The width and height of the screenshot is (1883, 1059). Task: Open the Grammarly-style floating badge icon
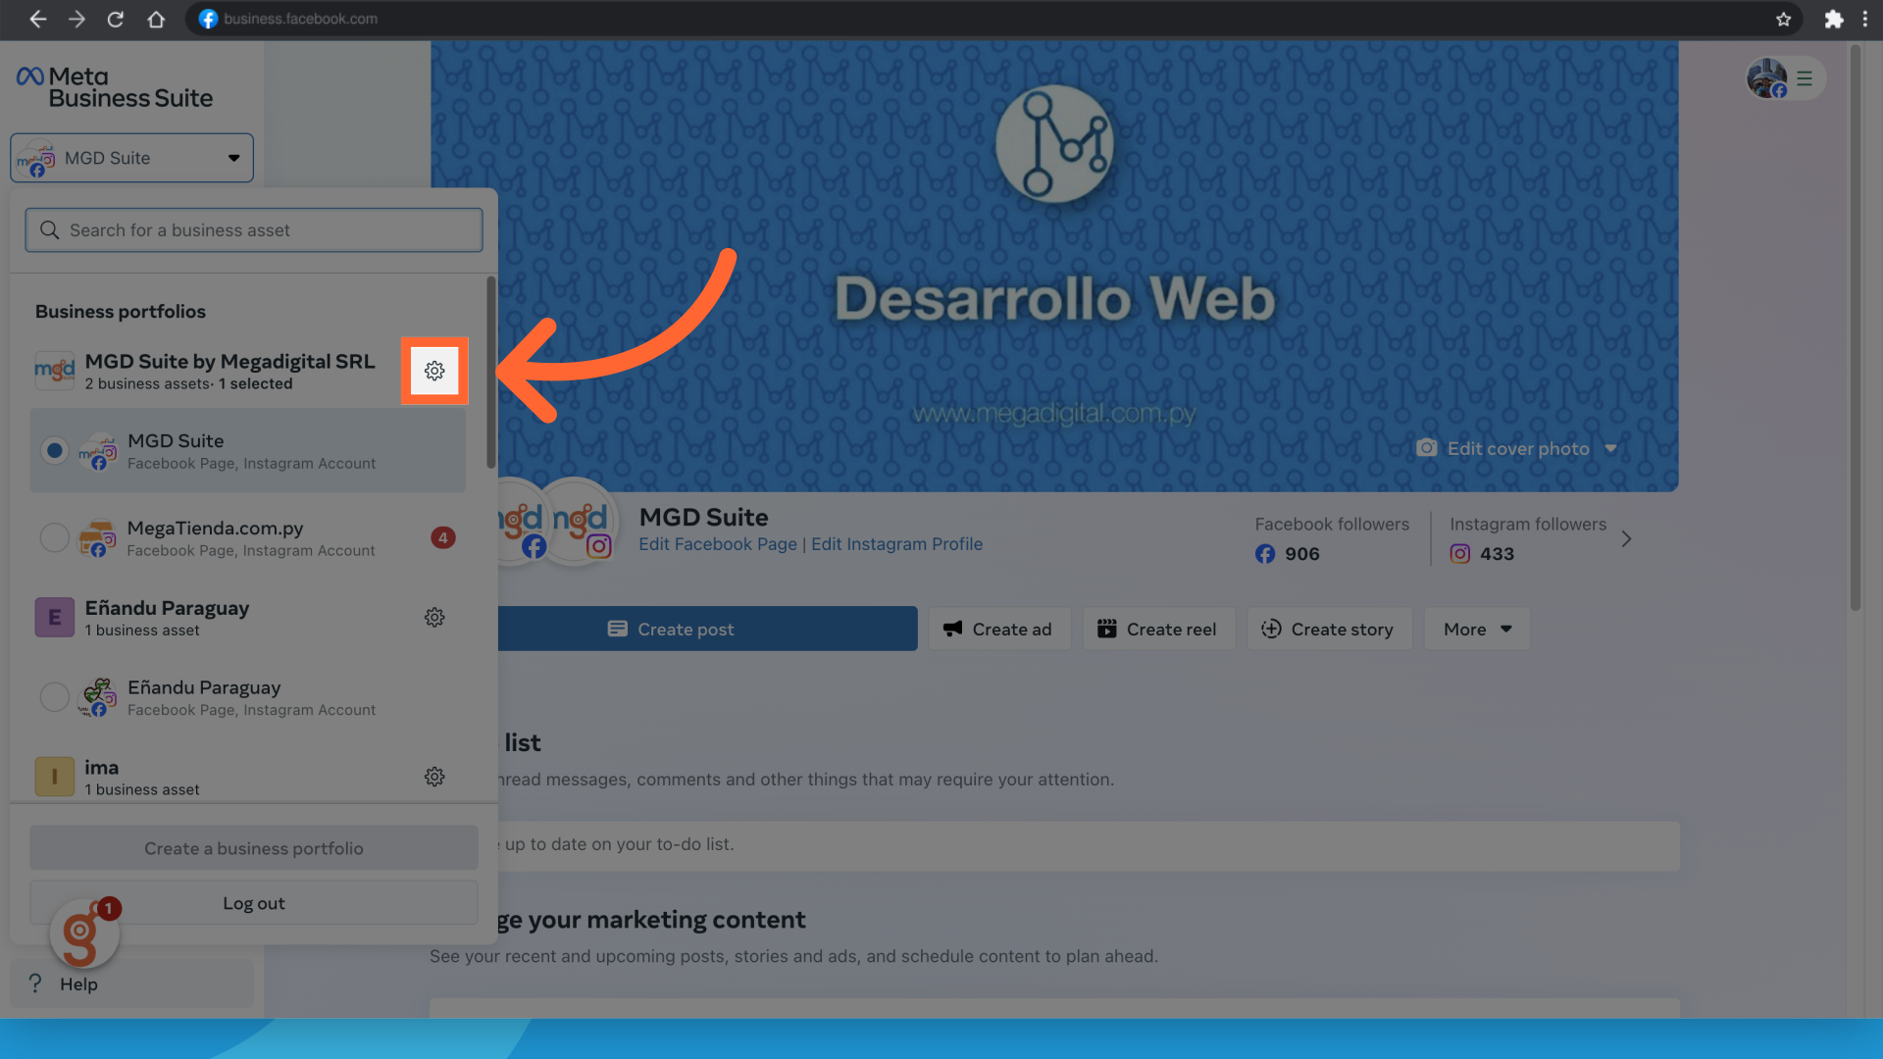[x=84, y=933]
